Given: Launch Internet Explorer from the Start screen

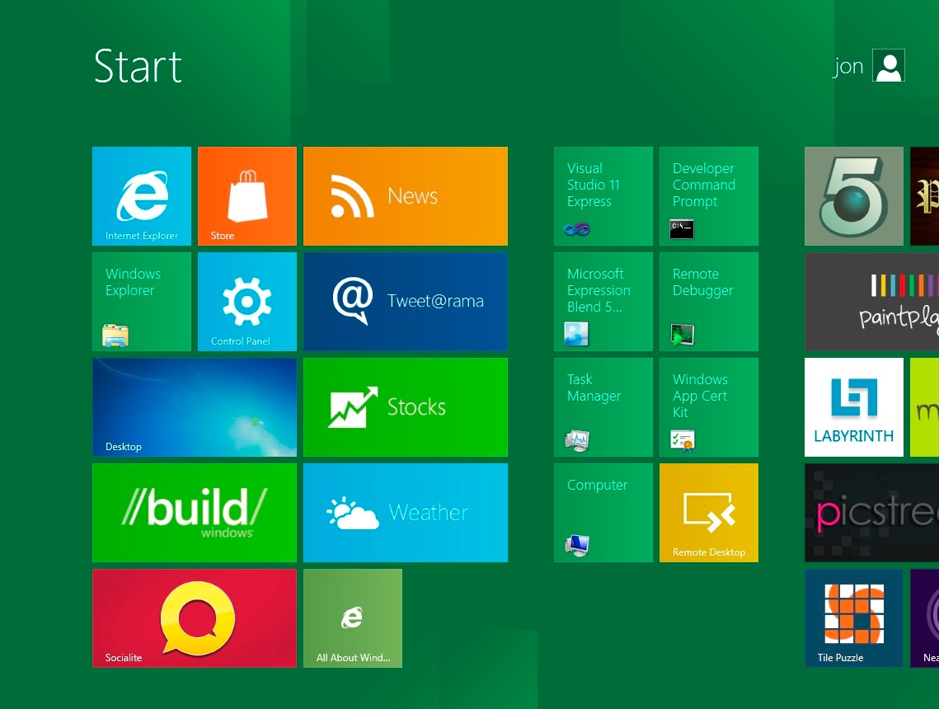Looking at the screenshot, I should tap(141, 195).
